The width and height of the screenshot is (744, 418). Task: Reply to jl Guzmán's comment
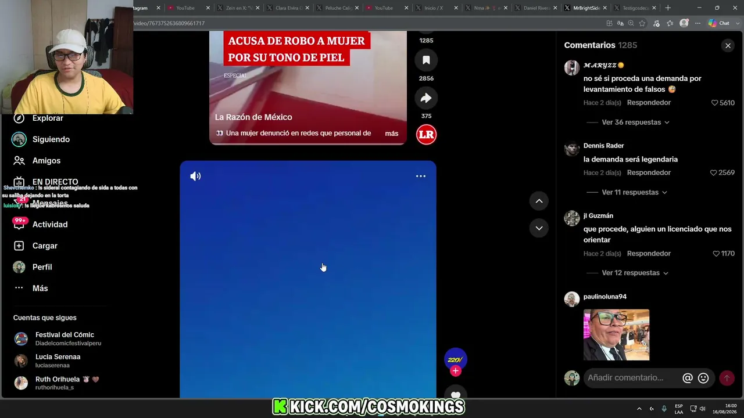649,254
